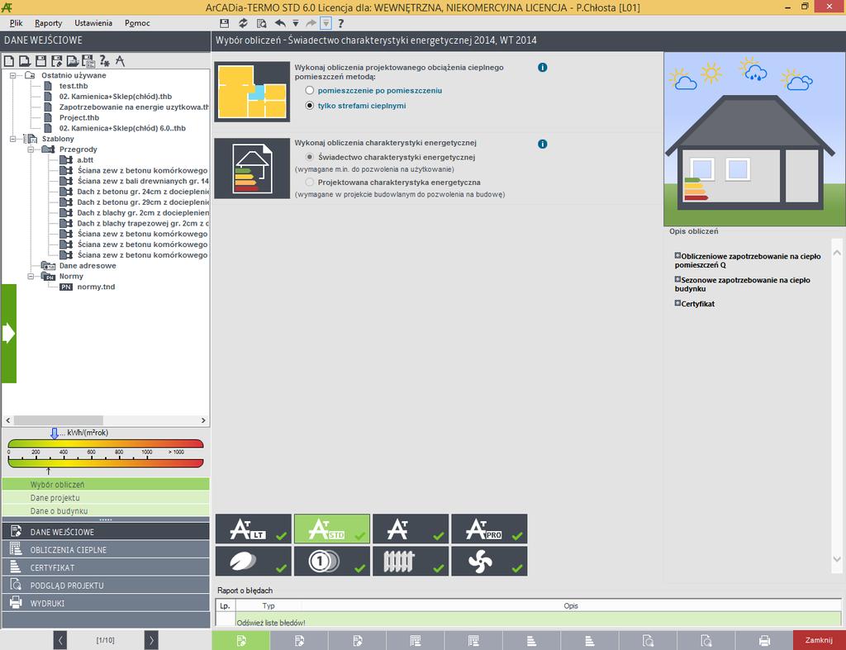
Task: Select radio 'tylko strefami cieplnymi'
Action: tap(310, 106)
